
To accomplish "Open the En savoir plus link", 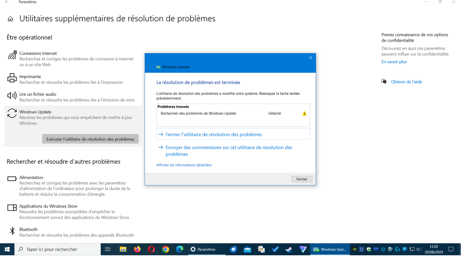I will tap(394, 61).
